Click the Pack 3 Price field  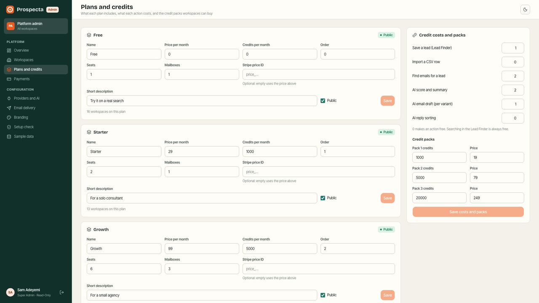tap(497, 198)
